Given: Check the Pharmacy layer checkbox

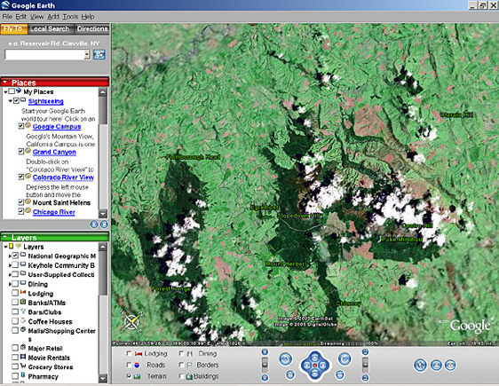Looking at the screenshot, I should 15,376.
